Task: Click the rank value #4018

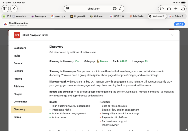Action: point(124,61)
